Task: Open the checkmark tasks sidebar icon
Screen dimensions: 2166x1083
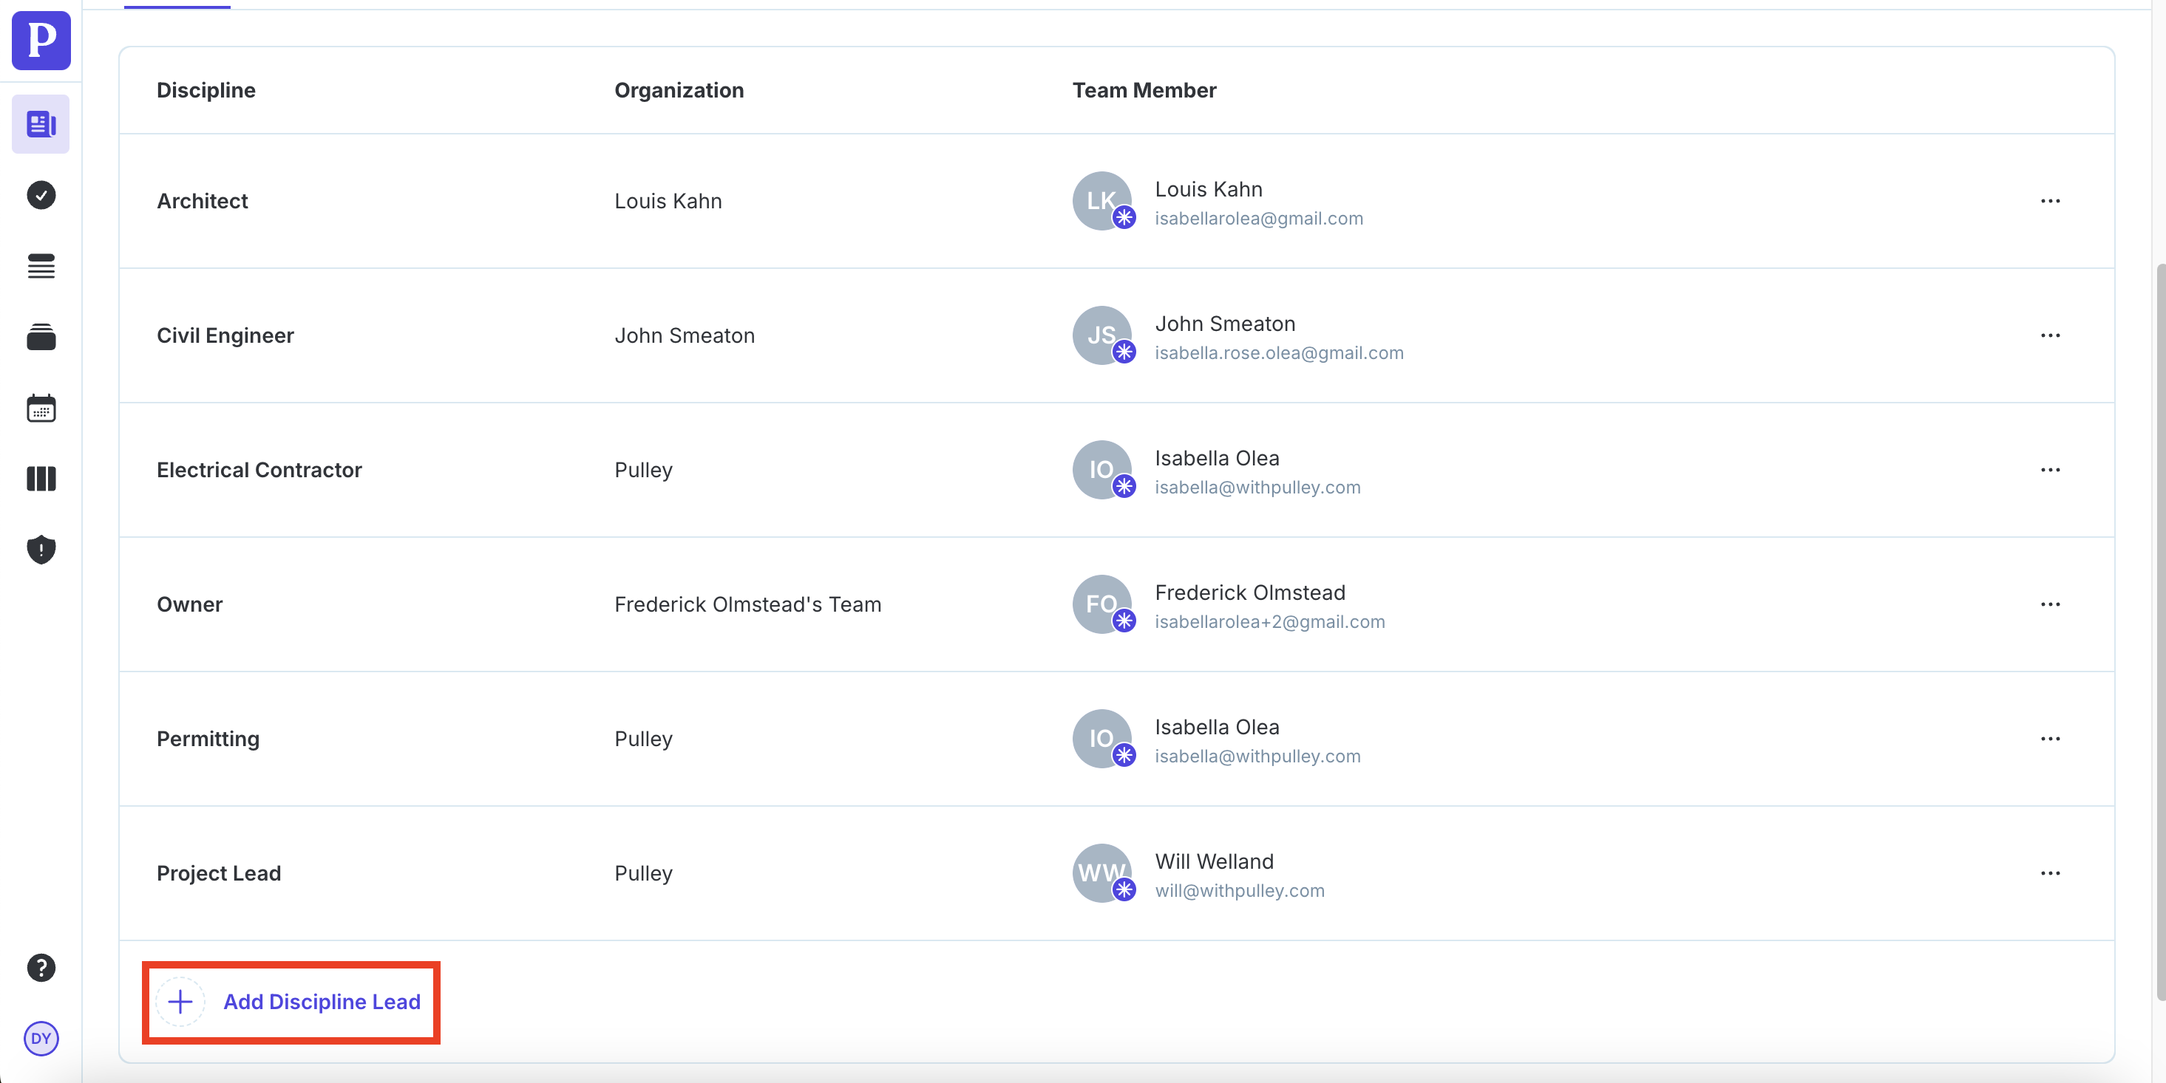Action: pos(41,195)
